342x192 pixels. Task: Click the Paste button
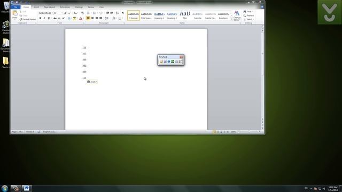(15, 15)
